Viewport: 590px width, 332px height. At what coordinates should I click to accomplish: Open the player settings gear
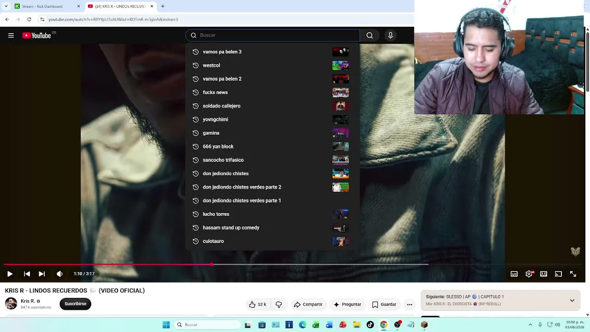(x=529, y=274)
